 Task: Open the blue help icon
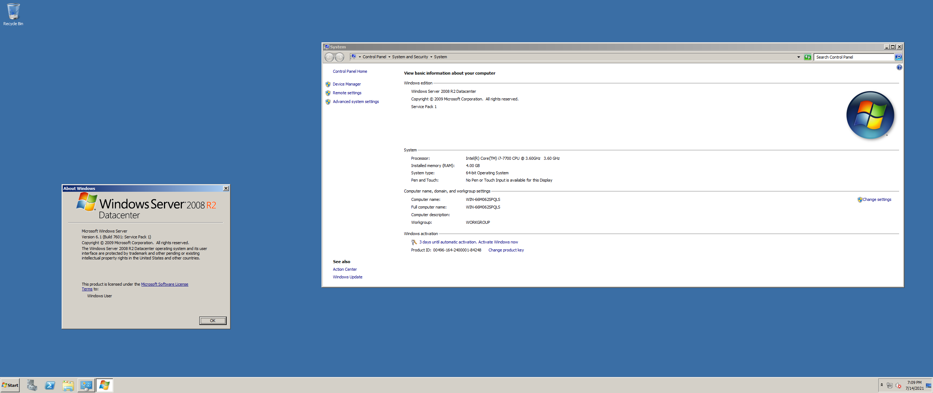pos(899,67)
